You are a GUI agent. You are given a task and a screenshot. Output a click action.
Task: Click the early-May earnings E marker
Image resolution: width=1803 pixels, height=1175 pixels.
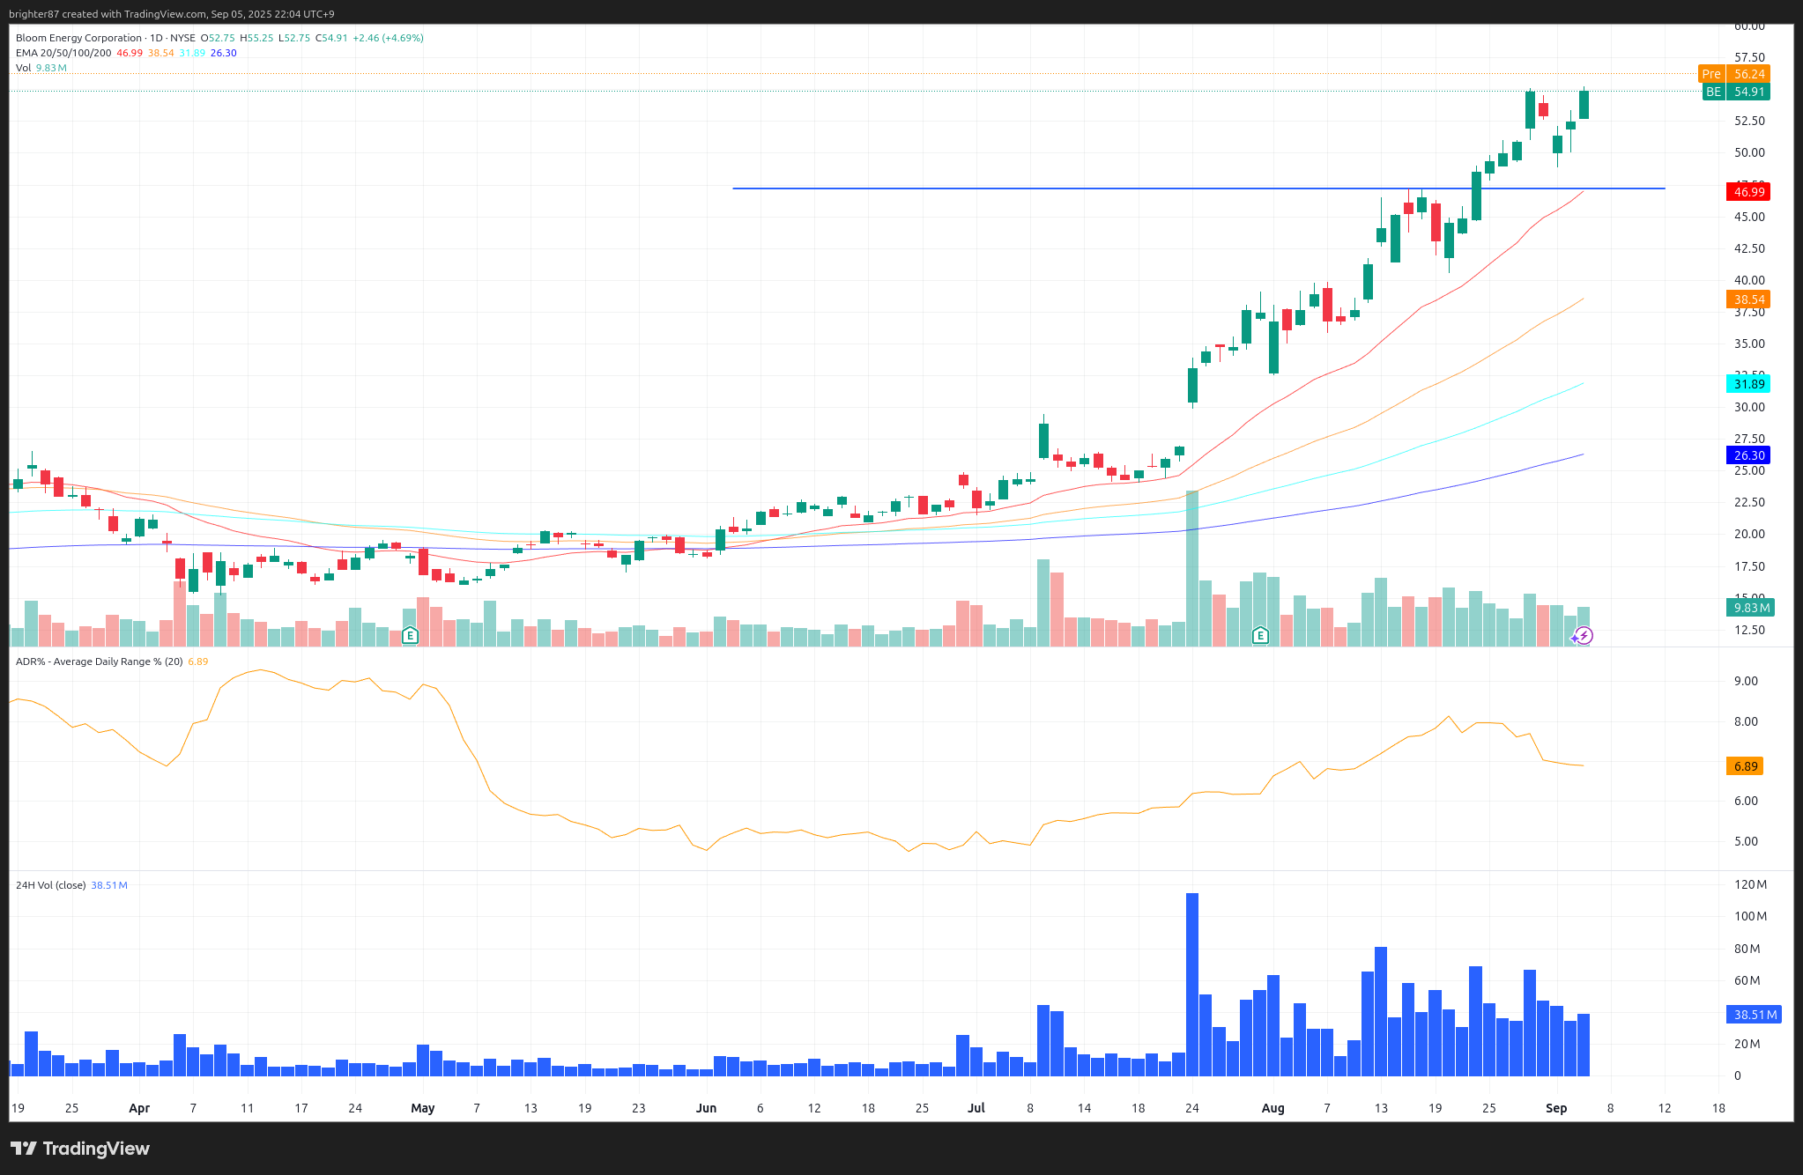tap(410, 635)
